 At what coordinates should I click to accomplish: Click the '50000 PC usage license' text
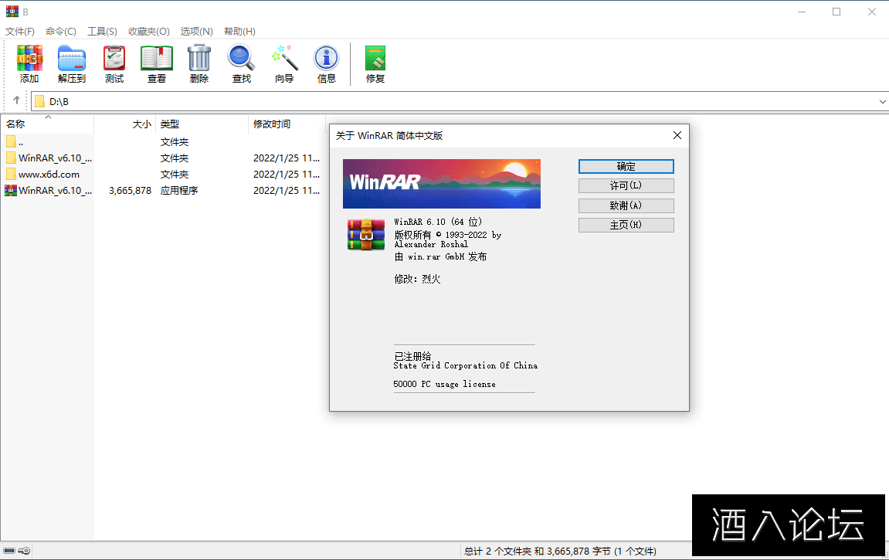click(x=445, y=384)
